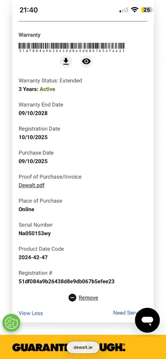The image size is (166, 359).
Task: Tap the 21:40 clock in status bar
Action: pos(29,10)
